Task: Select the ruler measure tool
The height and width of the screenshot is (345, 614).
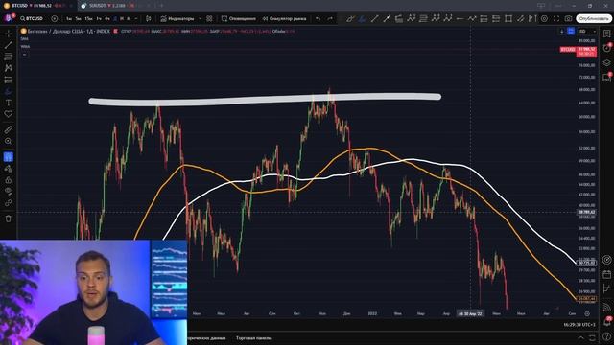Action: pos(9,129)
